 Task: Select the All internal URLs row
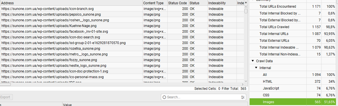294,74
